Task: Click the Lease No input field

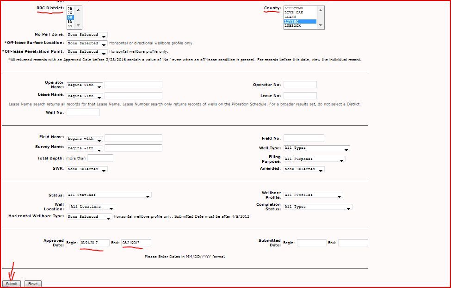Action: [x=300, y=95]
